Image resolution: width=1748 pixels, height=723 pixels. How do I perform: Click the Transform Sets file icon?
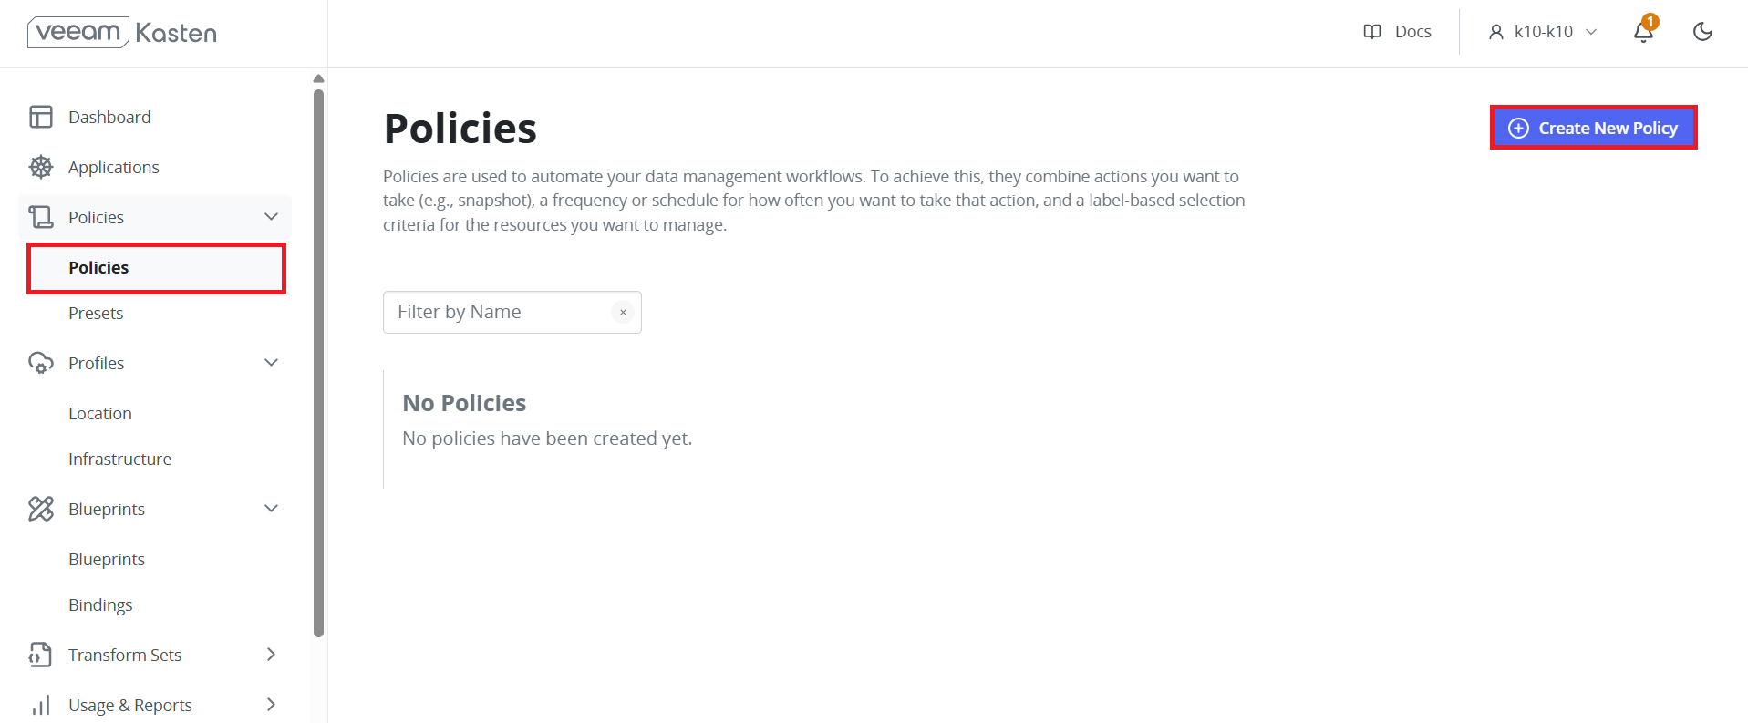click(41, 655)
